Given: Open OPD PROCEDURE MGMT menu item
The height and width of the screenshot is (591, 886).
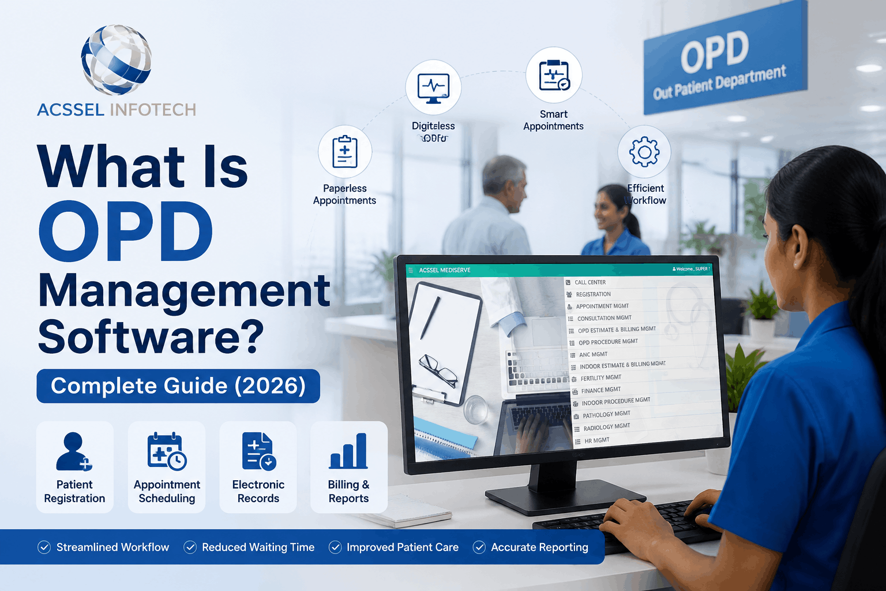Looking at the screenshot, I should tap(608, 342).
